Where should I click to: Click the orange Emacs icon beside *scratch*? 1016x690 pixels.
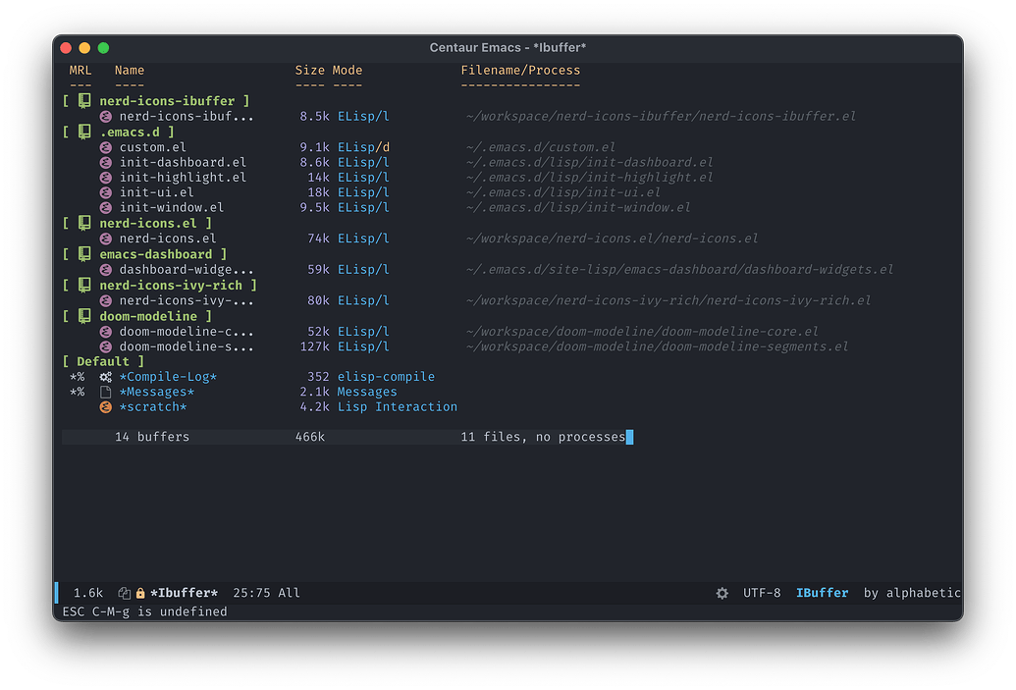[x=106, y=406]
